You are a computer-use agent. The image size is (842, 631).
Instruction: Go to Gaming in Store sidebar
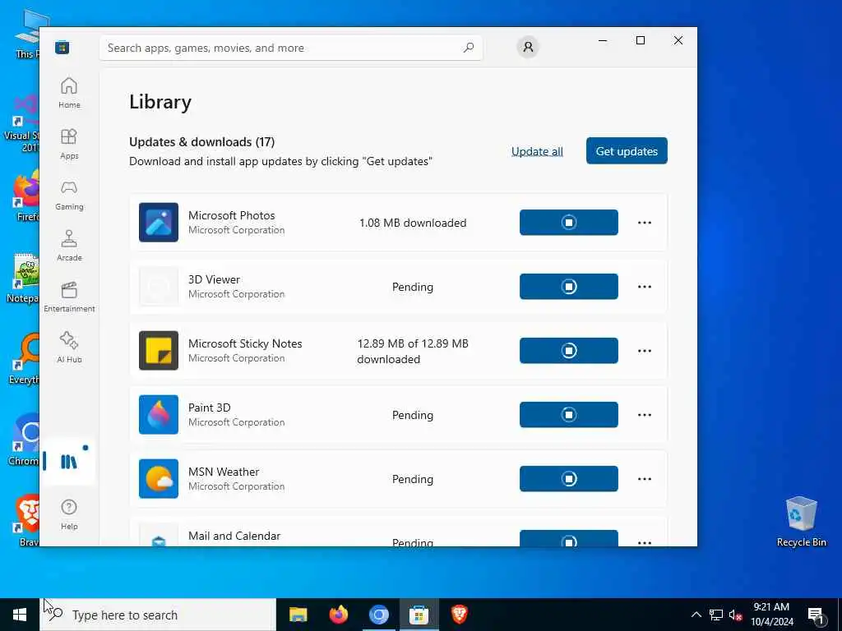pyautogui.click(x=69, y=195)
